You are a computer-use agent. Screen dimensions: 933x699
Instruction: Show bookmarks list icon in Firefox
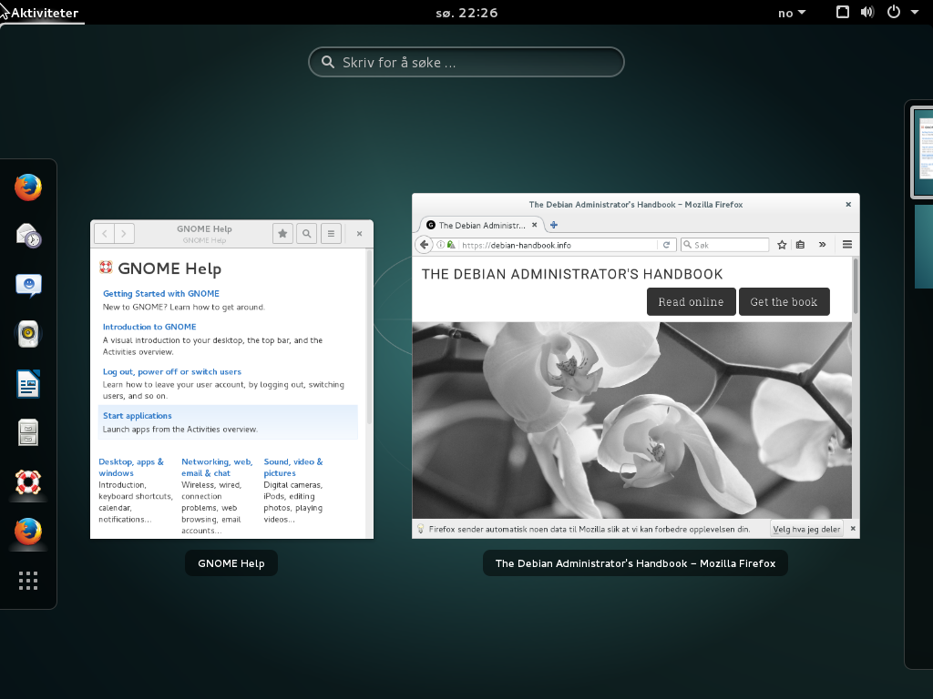(800, 244)
